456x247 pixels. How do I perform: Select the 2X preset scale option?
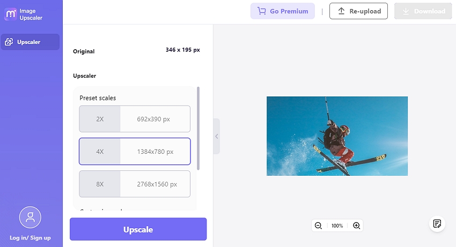[x=135, y=119]
